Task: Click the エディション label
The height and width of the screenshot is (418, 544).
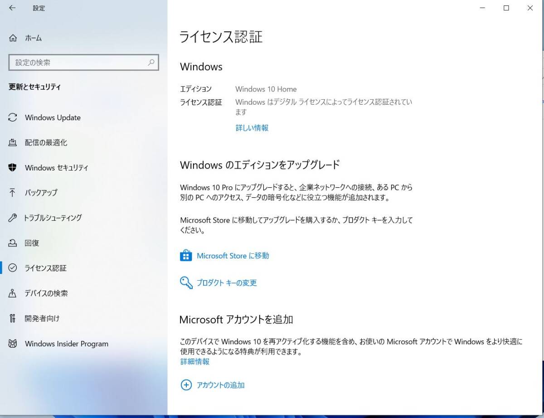Action: [196, 89]
